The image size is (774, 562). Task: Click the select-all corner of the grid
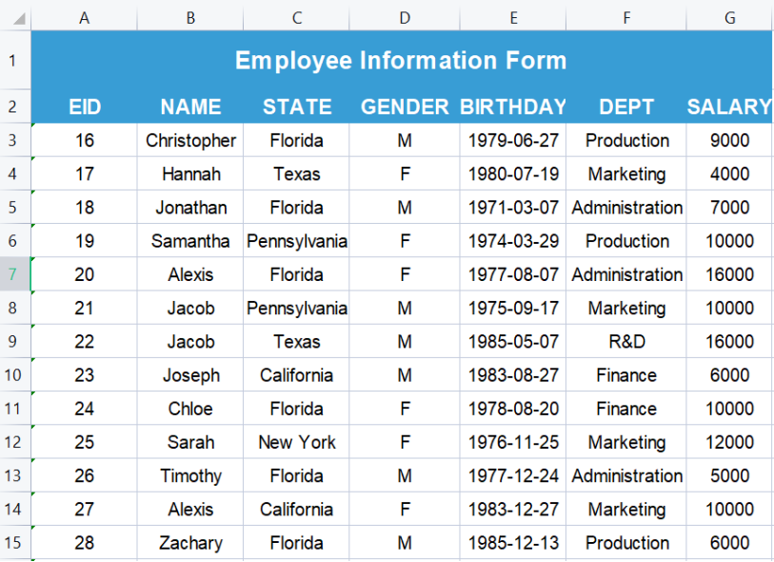pos(15,18)
